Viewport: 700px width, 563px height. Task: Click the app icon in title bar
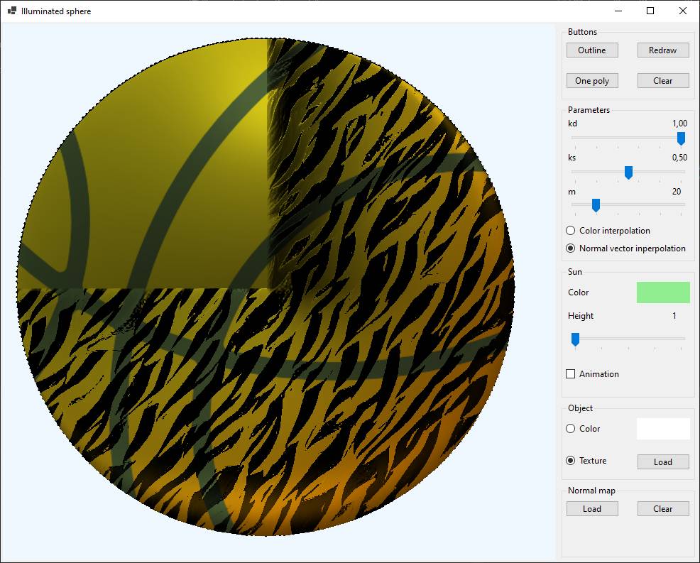11,11
